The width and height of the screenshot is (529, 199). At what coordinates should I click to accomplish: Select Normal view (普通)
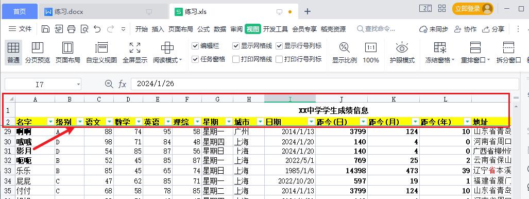point(13,53)
